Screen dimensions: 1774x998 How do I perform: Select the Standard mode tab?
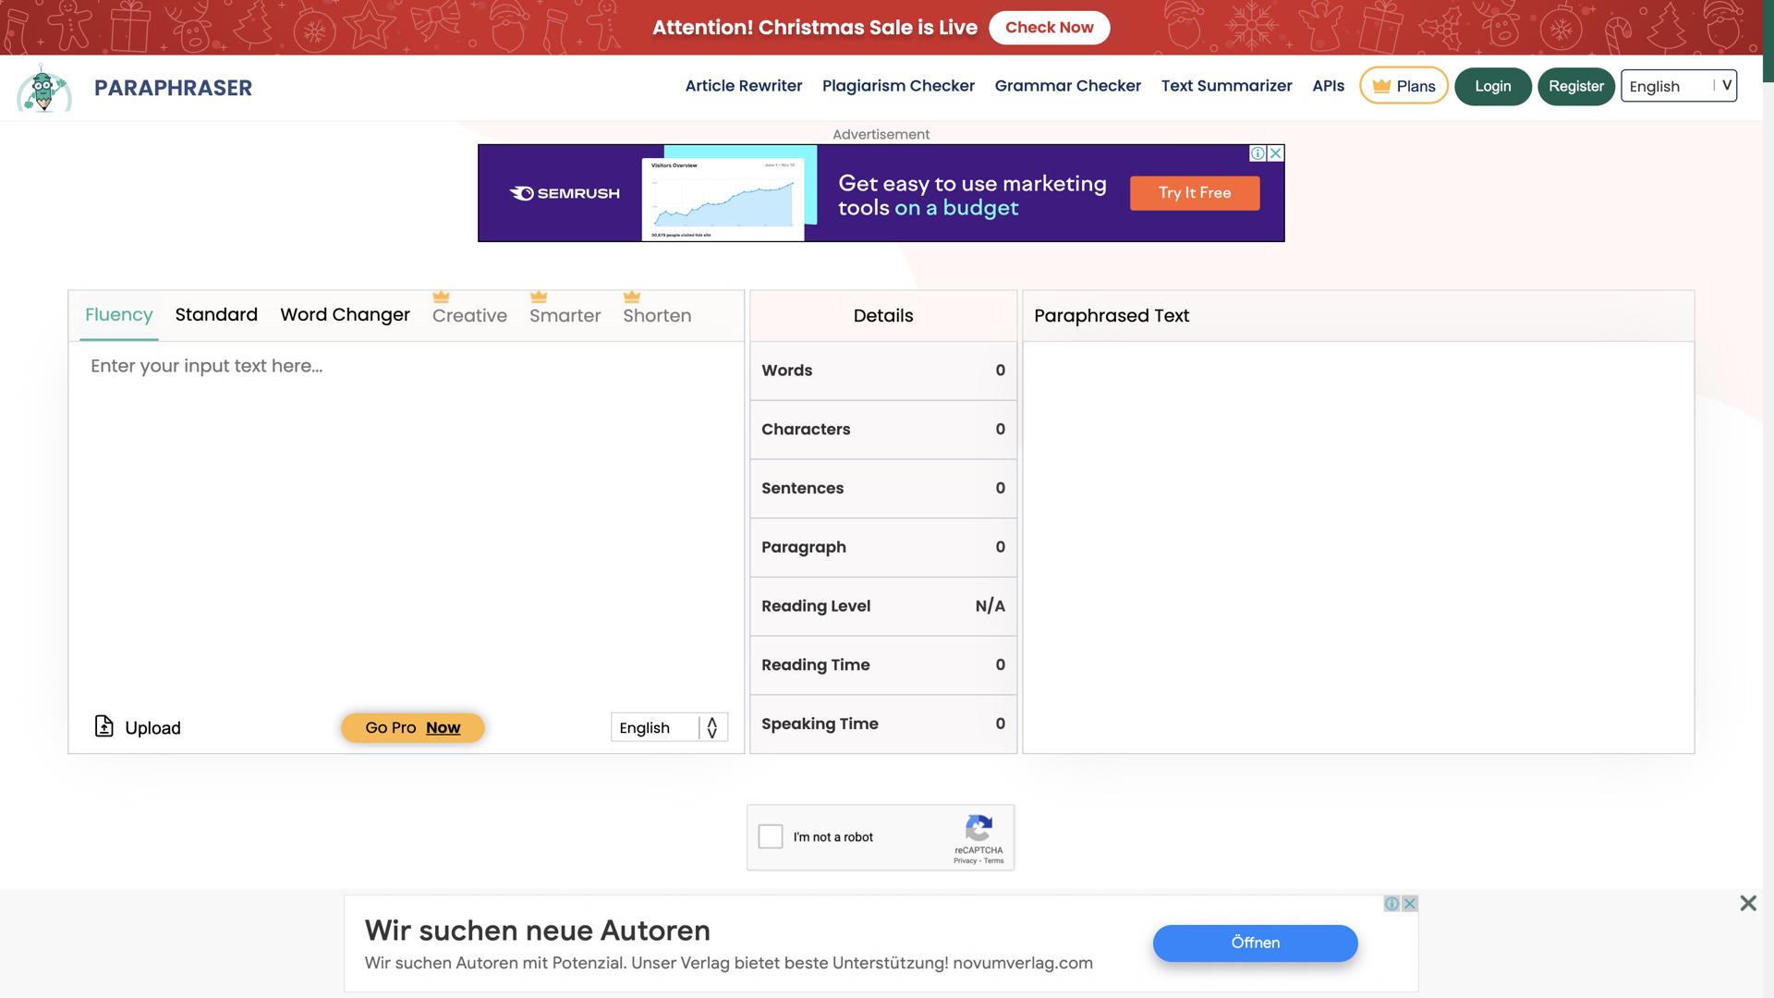point(216,315)
